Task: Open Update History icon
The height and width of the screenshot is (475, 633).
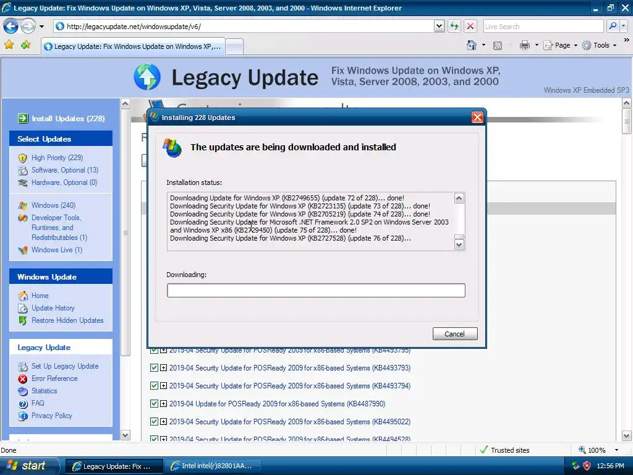Action: click(x=23, y=308)
